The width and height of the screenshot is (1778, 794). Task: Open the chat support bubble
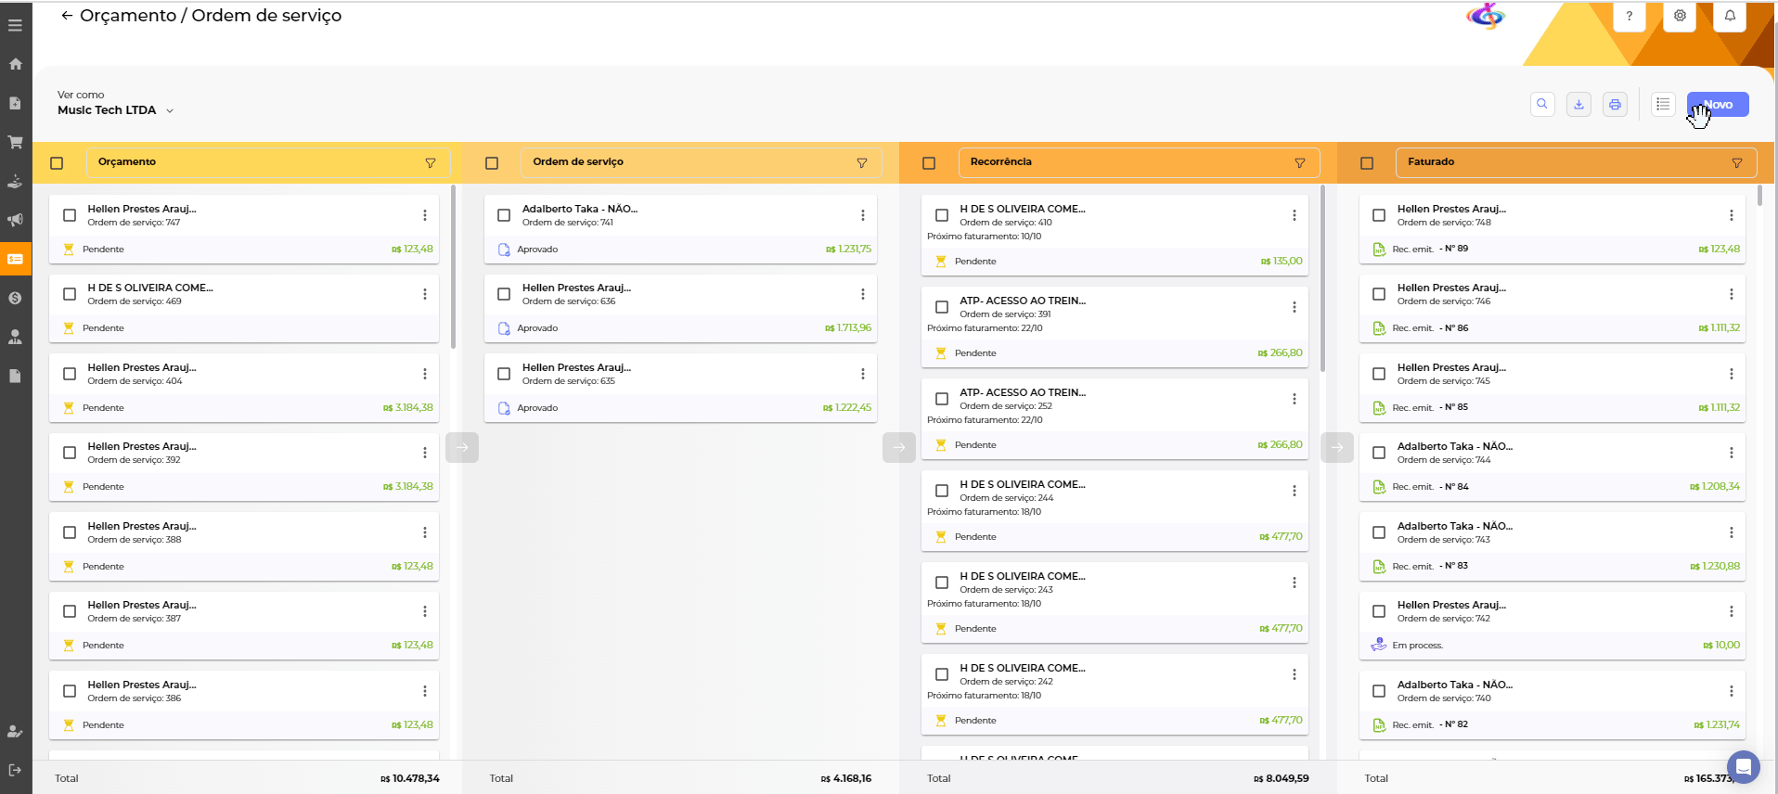tap(1743, 767)
